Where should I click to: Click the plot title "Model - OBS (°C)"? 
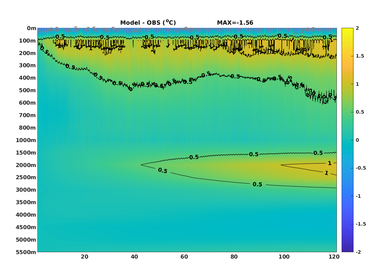pos(148,23)
